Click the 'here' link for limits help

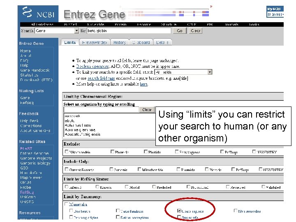click(143, 84)
